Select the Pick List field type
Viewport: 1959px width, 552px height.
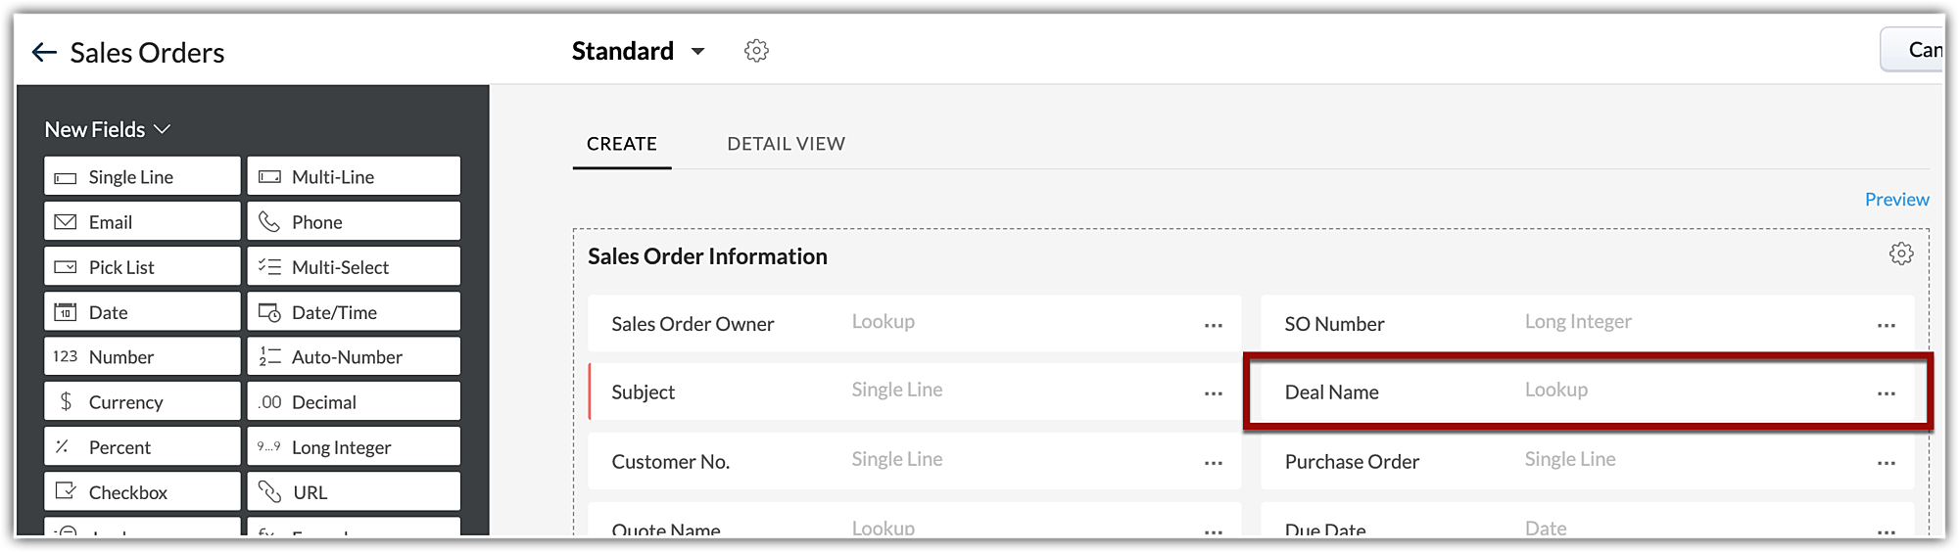[142, 267]
